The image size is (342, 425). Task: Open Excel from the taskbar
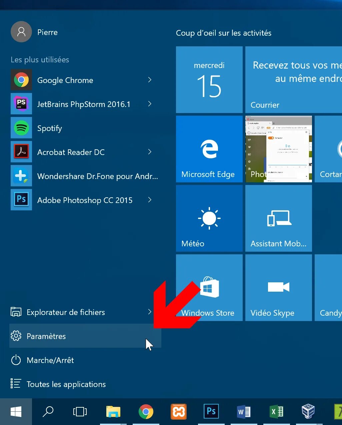coord(277,412)
